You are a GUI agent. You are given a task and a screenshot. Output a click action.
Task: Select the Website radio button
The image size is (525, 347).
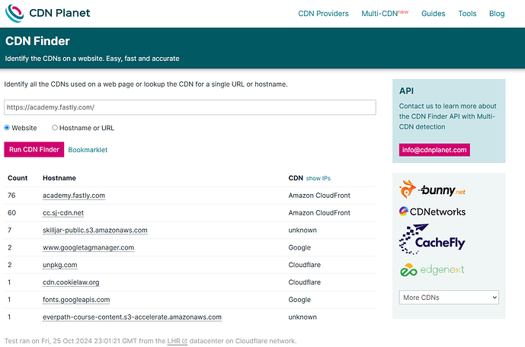[7, 128]
